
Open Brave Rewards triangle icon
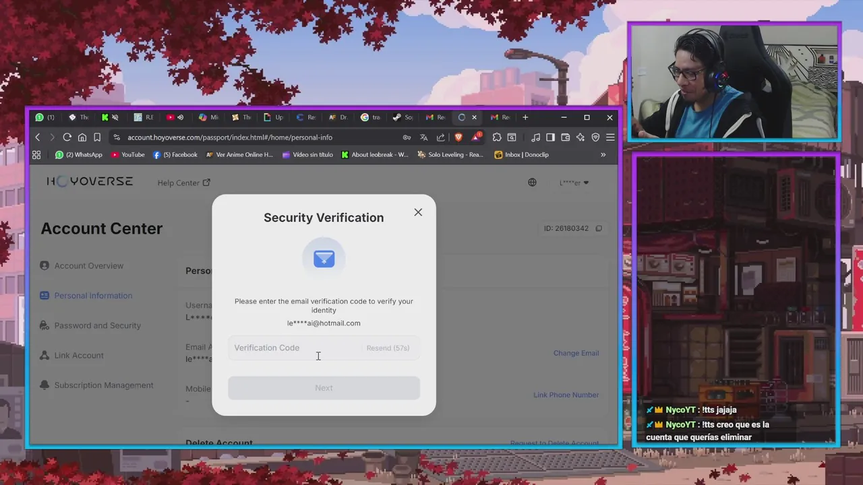click(477, 137)
